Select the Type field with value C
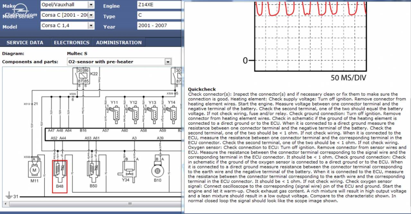 click(x=159, y=15)
